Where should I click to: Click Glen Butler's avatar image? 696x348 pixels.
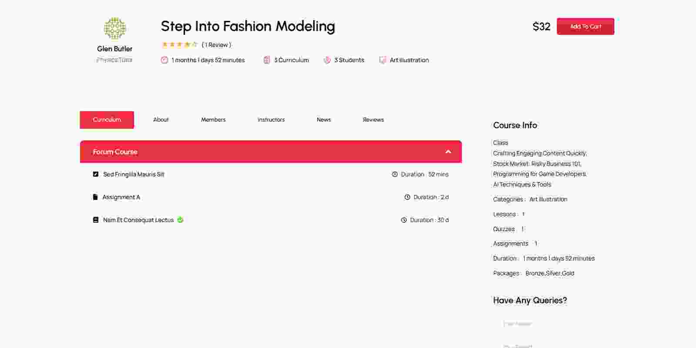point(115,29)
